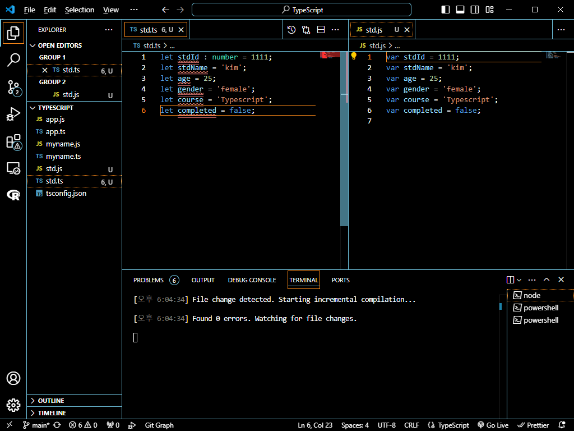
Task: Open the Extensions view in activity bar
Action: 13,141
